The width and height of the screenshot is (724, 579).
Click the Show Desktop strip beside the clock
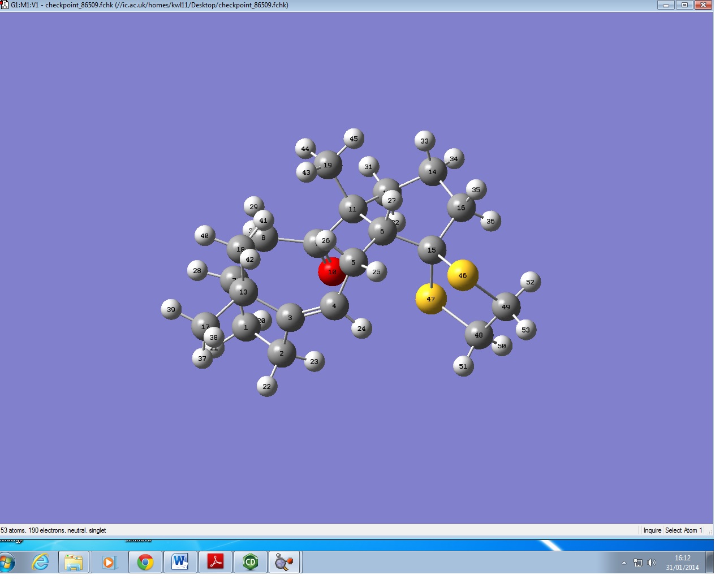[x=709, y=563]
